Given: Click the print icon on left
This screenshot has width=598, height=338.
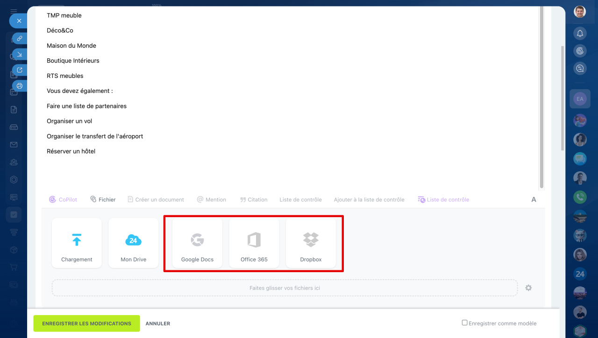Looking at the screenshot, I should 20,86.
